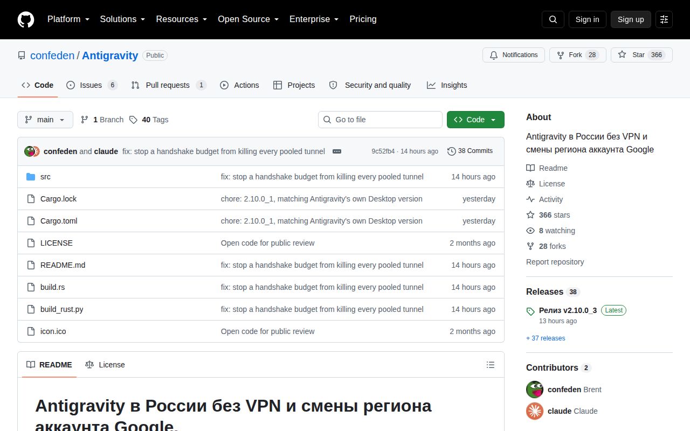
Task: Switch to the Issues tab
Action: (92, 85)
